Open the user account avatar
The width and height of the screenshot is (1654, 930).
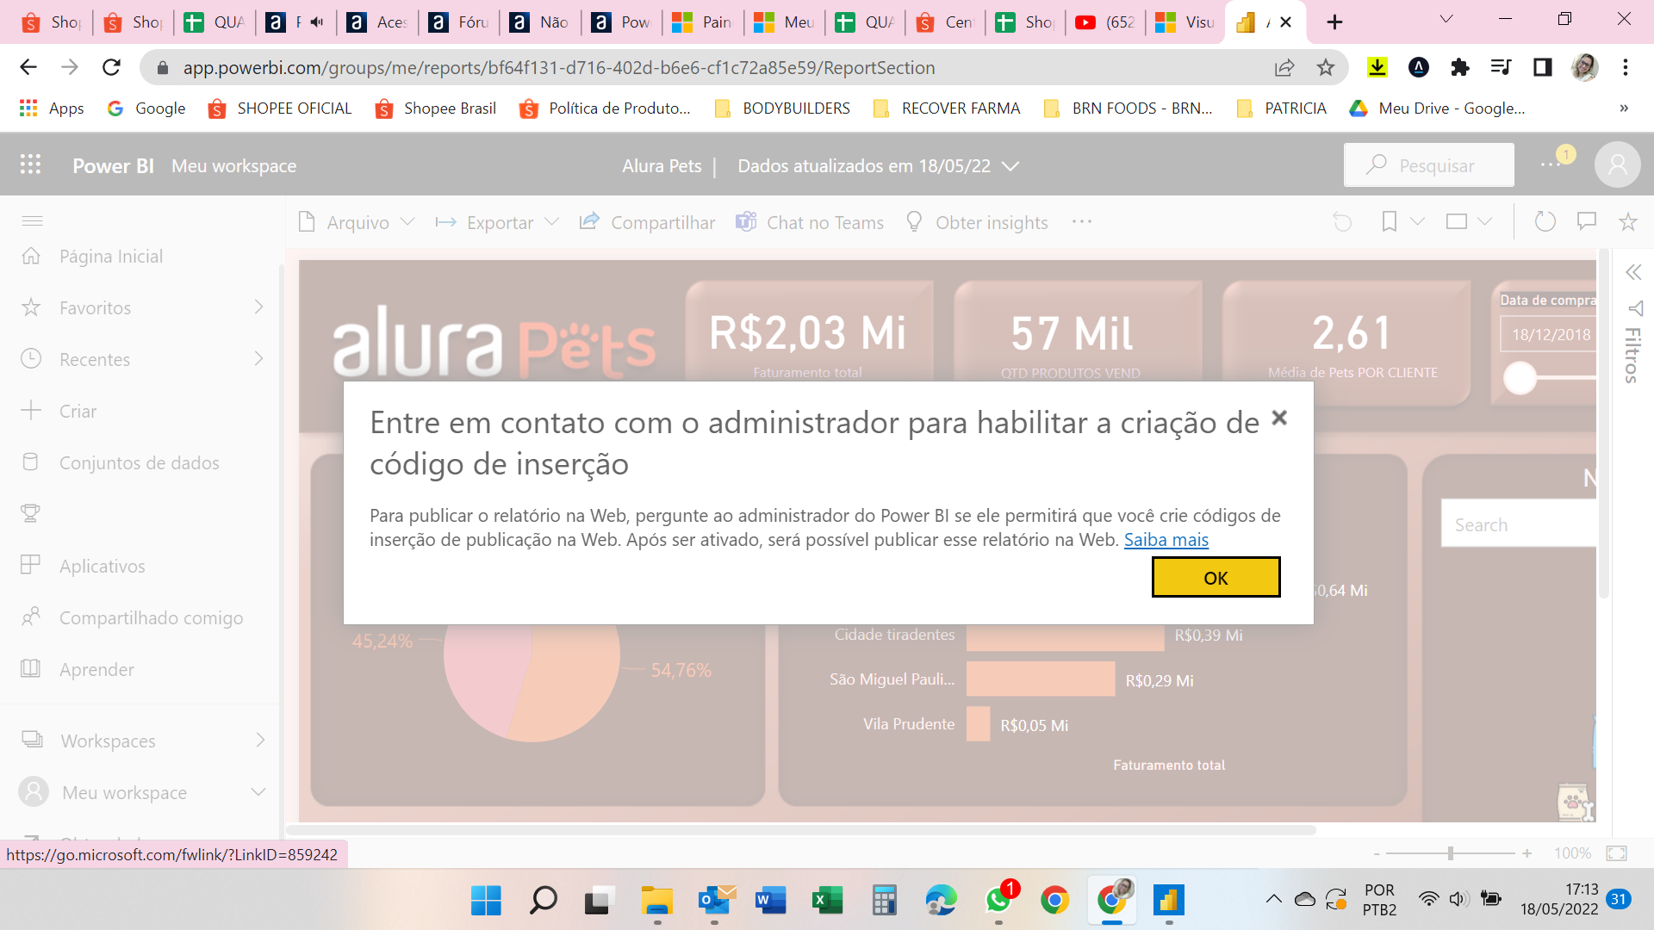pos(1617,164)
